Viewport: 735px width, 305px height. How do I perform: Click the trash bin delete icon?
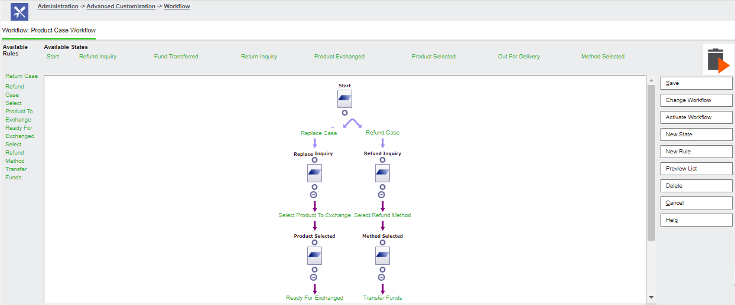tap(718, 60)
